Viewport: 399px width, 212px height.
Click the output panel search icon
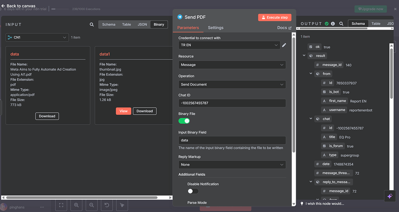pos(341,24)
